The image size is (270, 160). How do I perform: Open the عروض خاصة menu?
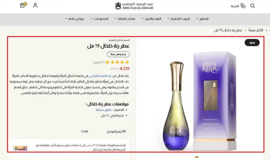click(x=75, y=19)
